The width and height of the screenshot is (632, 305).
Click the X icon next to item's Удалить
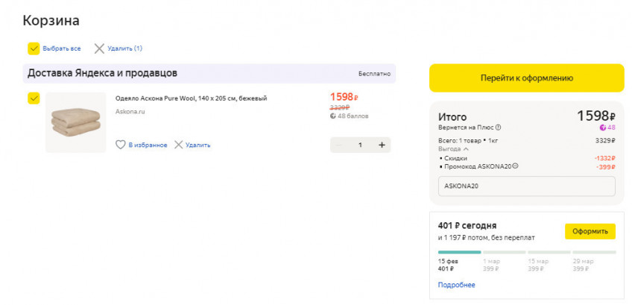tap(179, 145)
